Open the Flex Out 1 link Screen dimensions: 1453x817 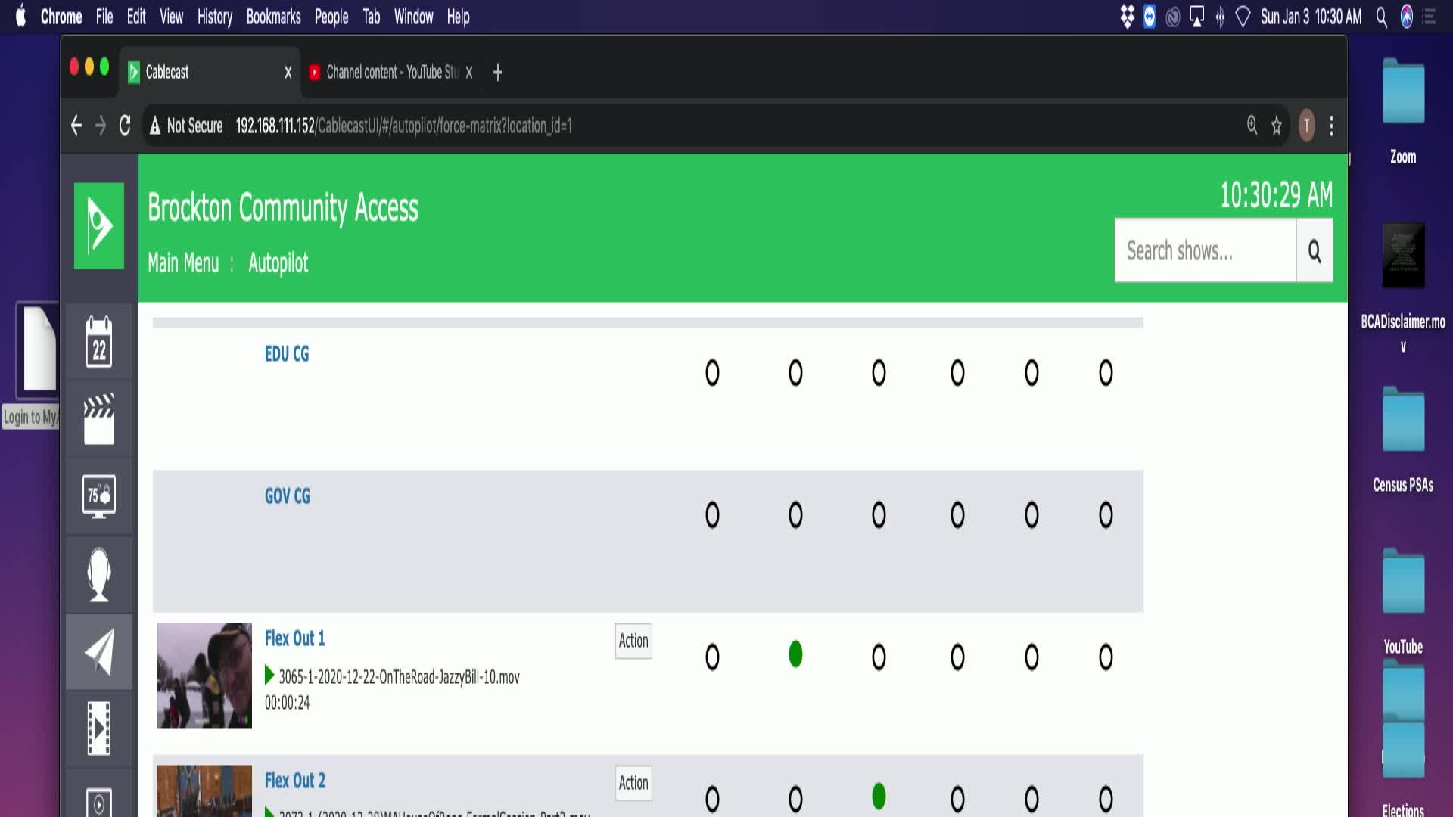point(294,638)
